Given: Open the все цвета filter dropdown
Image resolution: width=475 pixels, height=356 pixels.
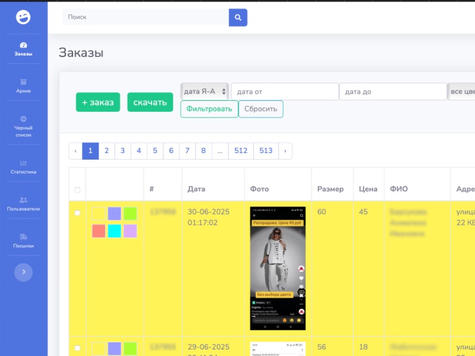Looking at the screenshot, I should coord(462,91).
